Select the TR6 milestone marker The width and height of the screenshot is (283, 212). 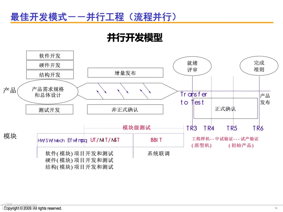(258, 128)
